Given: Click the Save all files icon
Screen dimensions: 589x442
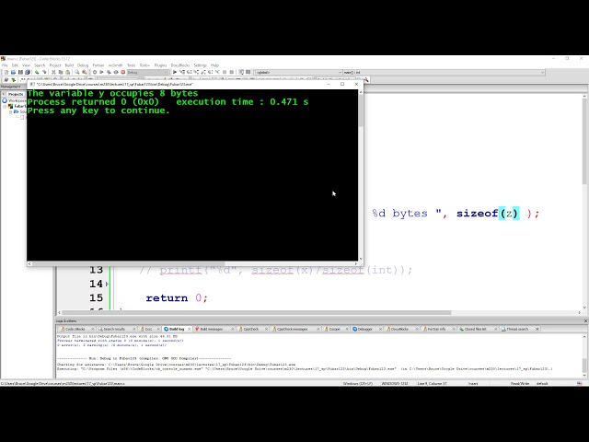Looking at the screenshot, I should pyautogui.click(x=28, y=72).
